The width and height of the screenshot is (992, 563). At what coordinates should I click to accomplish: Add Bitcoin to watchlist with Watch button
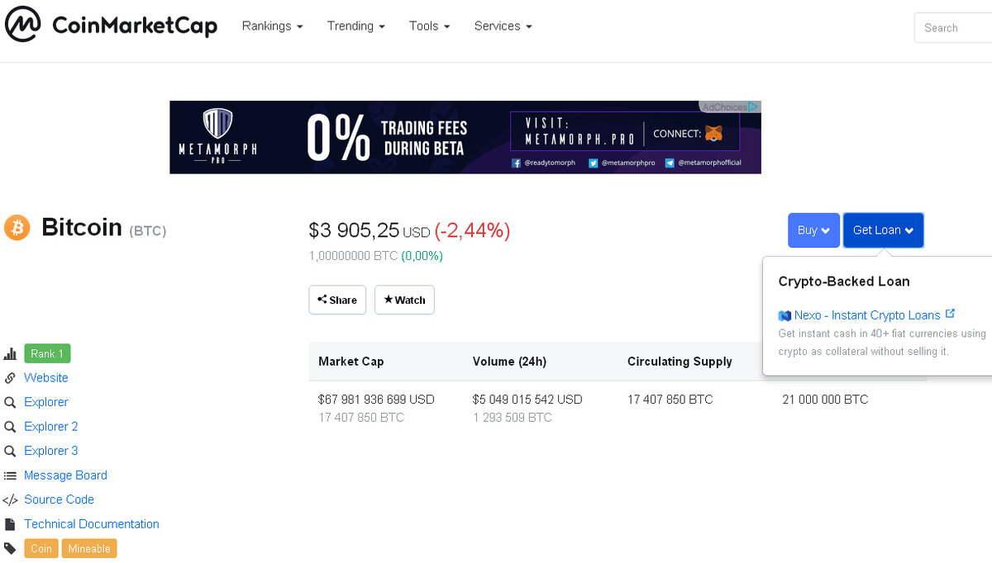click(404, 300)
